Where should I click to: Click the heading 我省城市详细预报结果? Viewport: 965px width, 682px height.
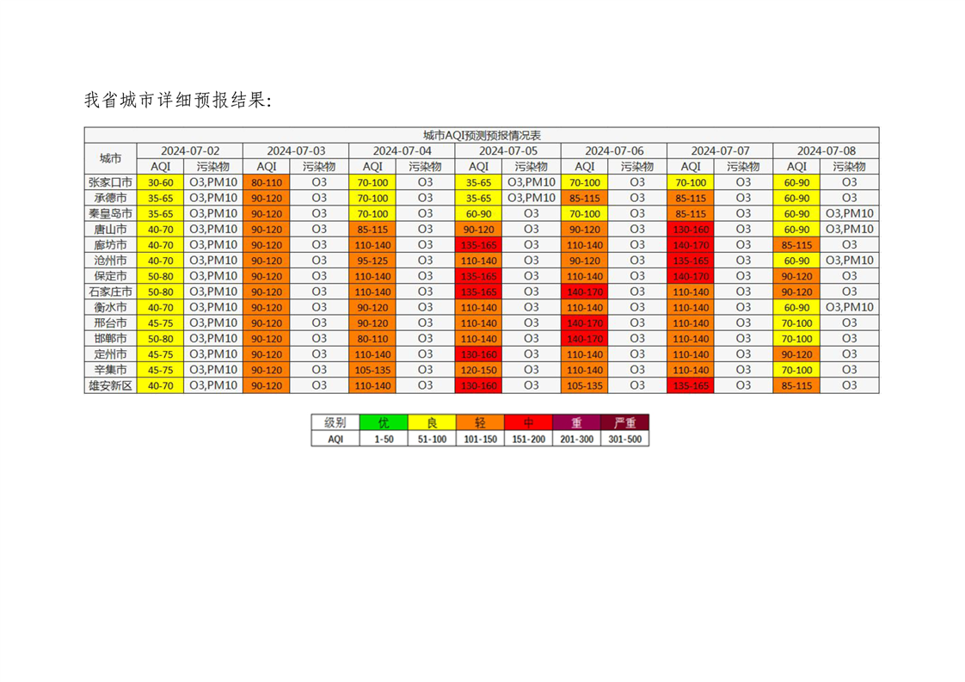tap(178, 101)
